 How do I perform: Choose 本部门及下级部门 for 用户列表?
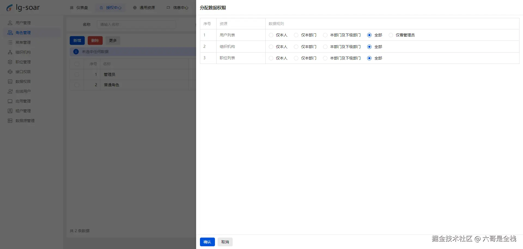pos(325,35)
